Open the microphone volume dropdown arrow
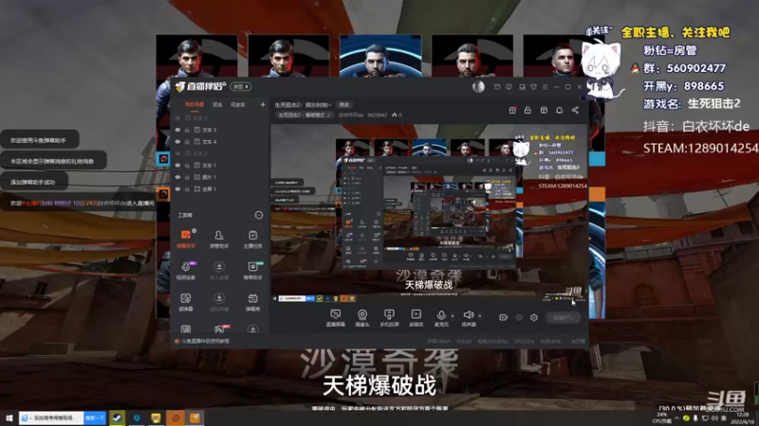759x426 pixels. [453, 316]
